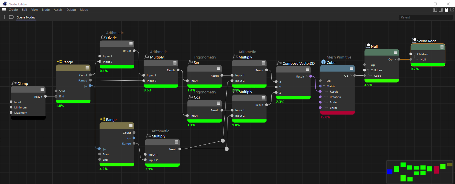Toggle the right sidebar panel
Screen dimensions: 455x184
click(441, 10)
